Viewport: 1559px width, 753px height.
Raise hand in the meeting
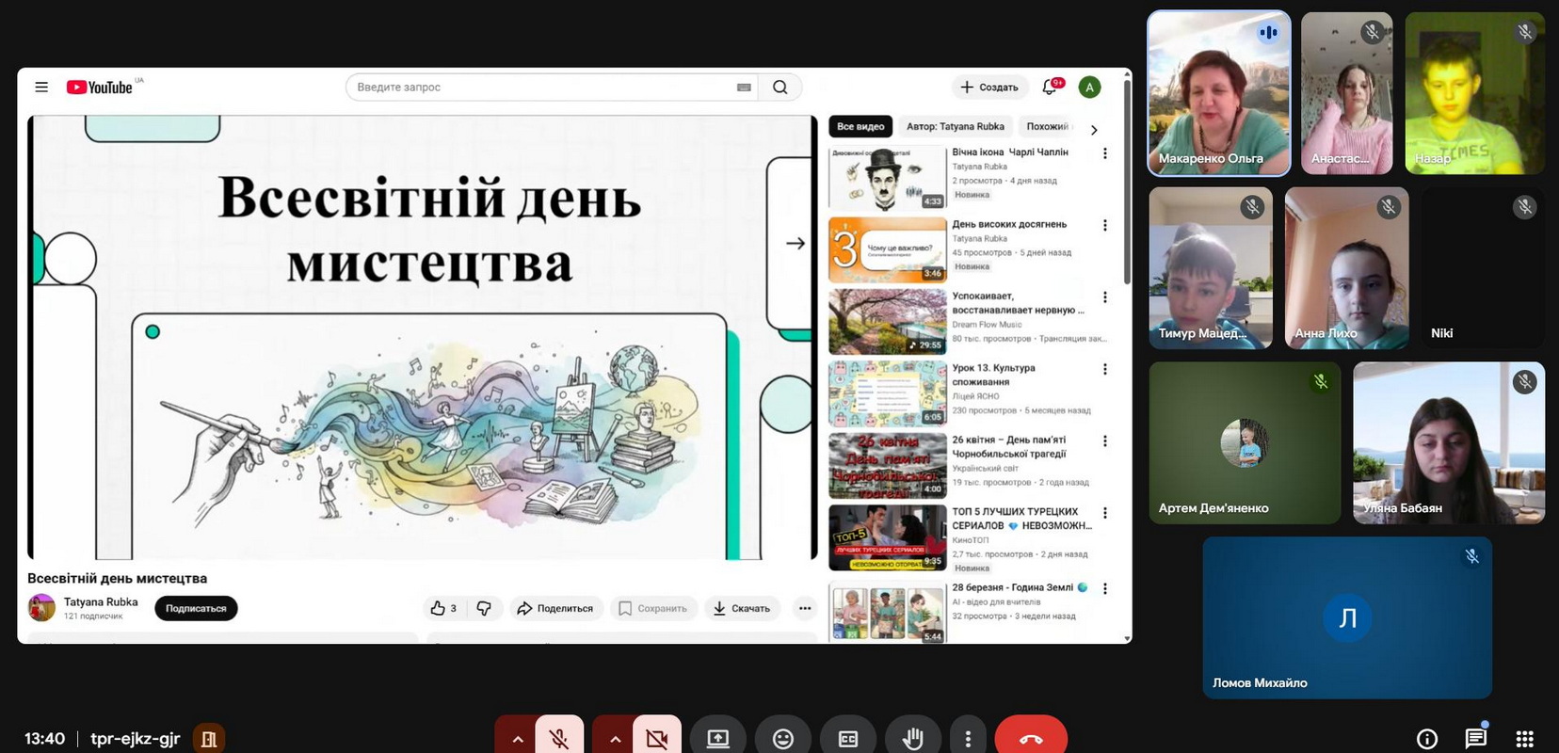pyautogui.click(x=912, y=739)
